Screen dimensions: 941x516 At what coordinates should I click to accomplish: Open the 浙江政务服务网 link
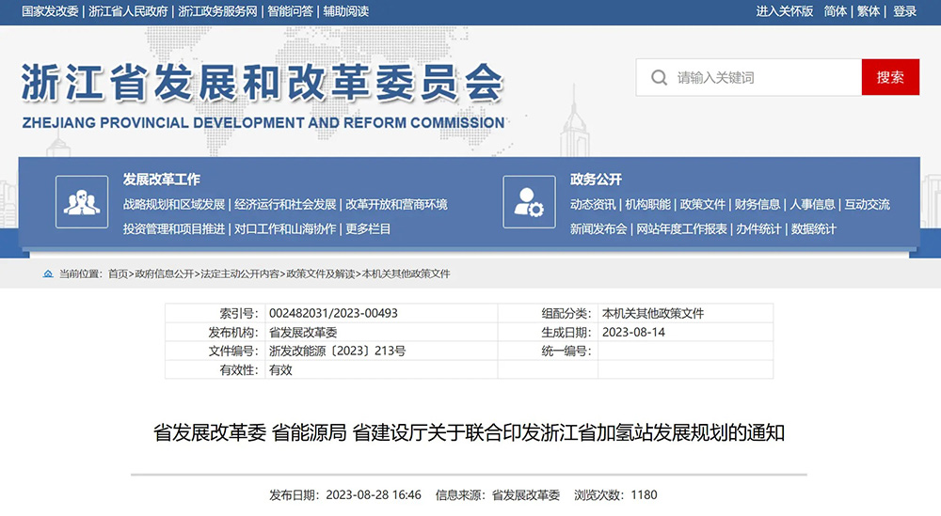coord(218,11)
